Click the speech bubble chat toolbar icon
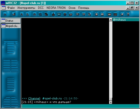This screenshot has height=109, width=140. [84, 14]
